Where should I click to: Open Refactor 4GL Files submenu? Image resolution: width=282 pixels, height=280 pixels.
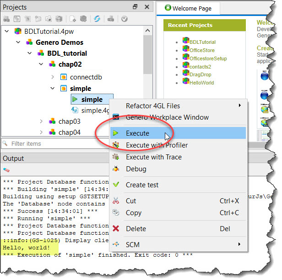point(178,106)
